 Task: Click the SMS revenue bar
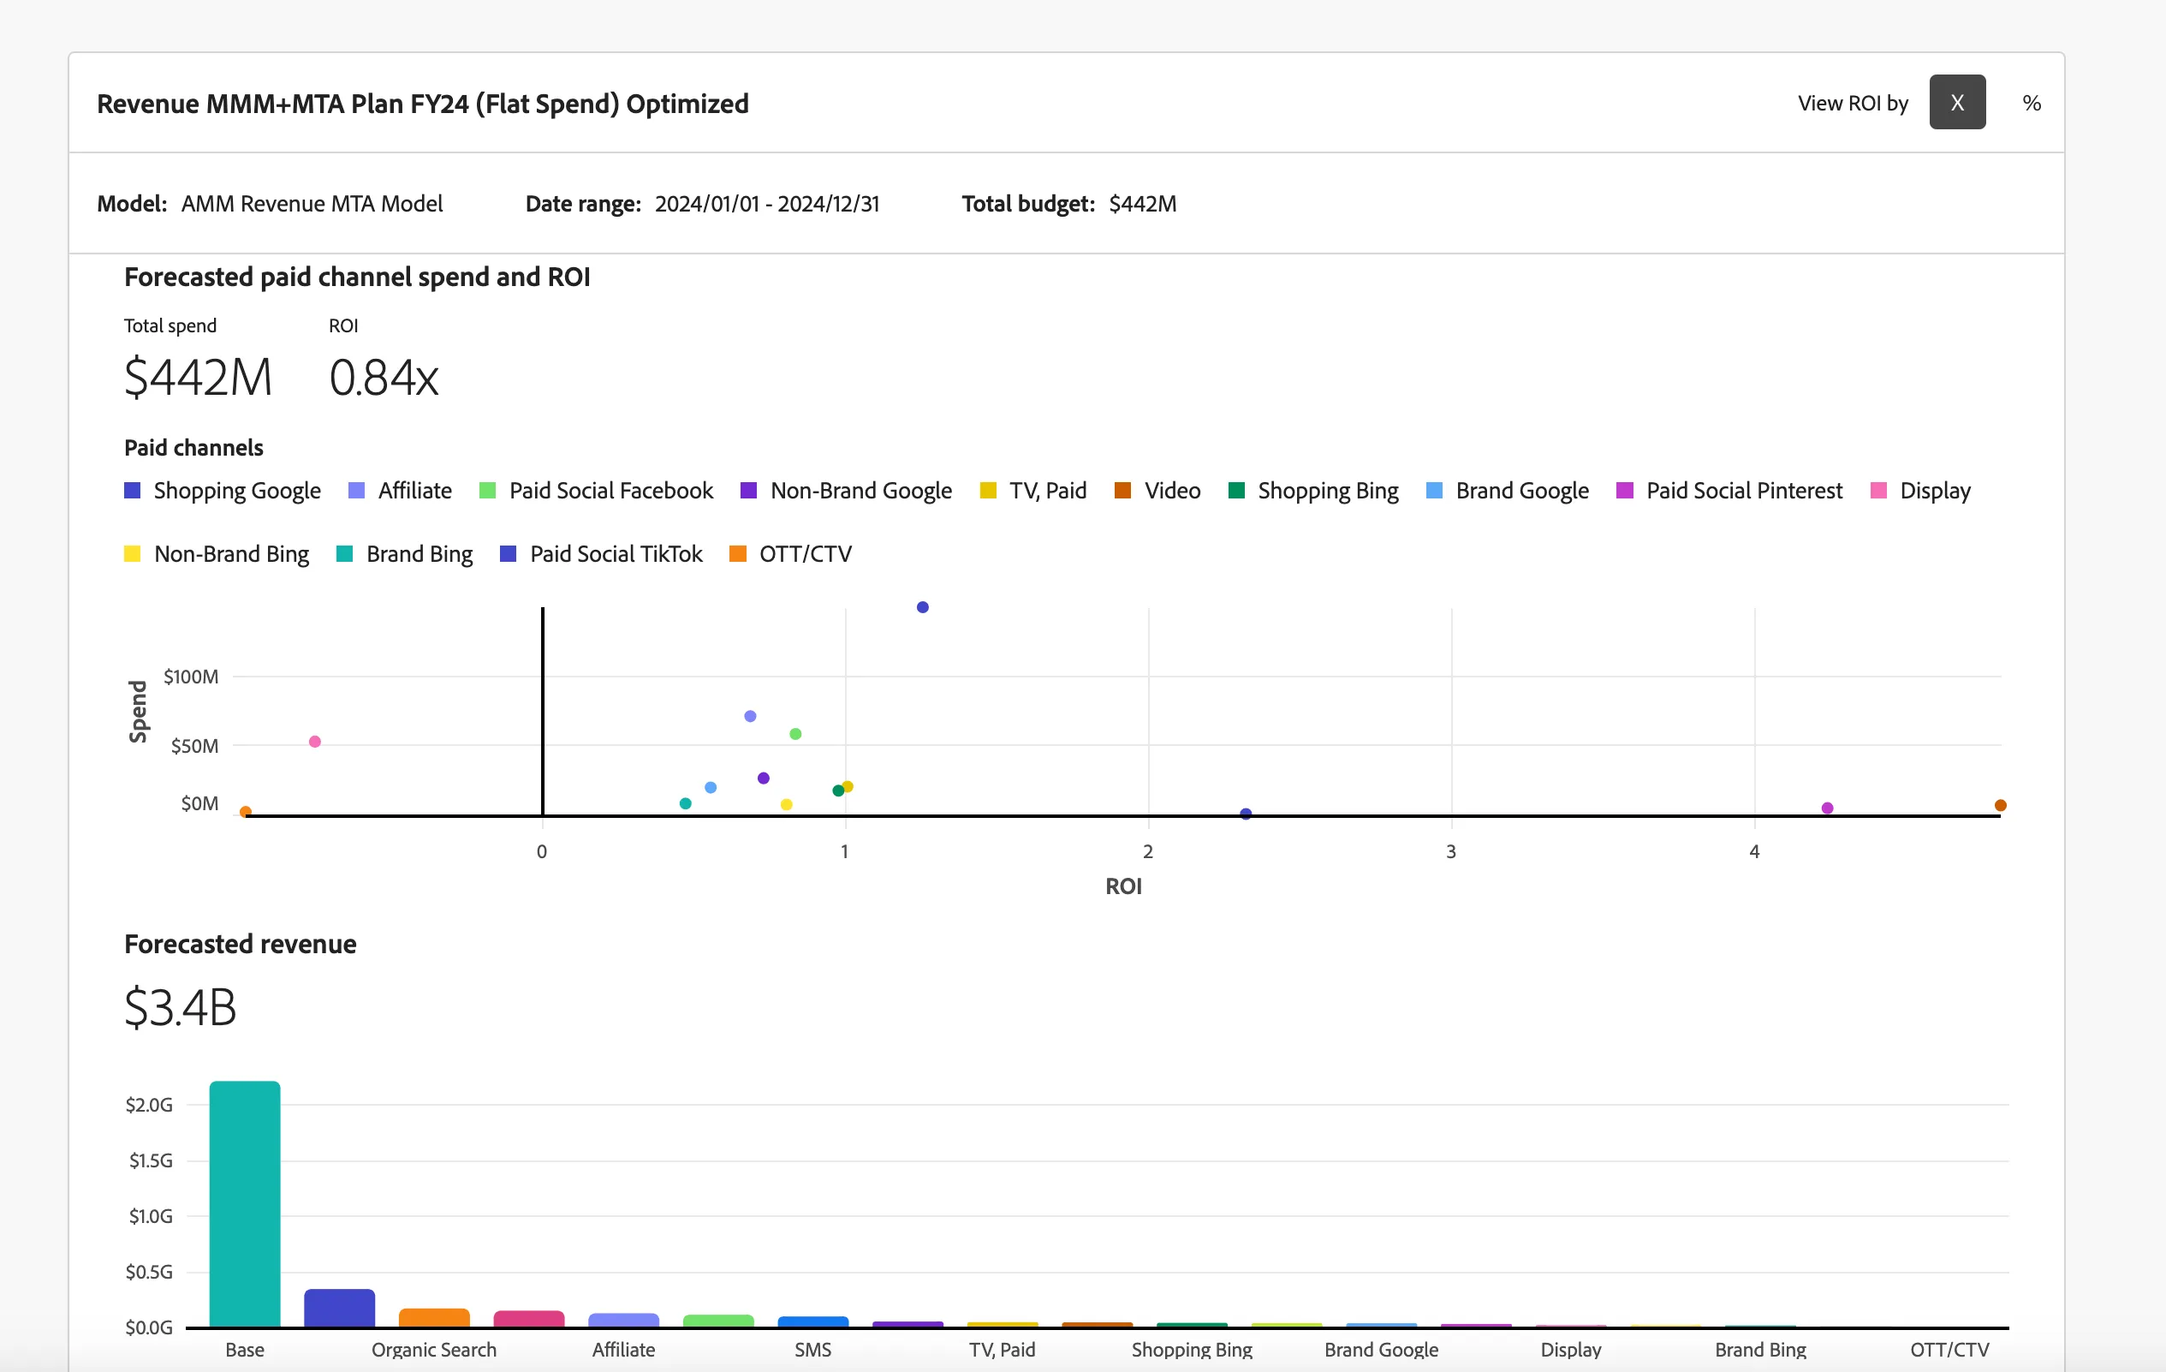[813, 1321]
